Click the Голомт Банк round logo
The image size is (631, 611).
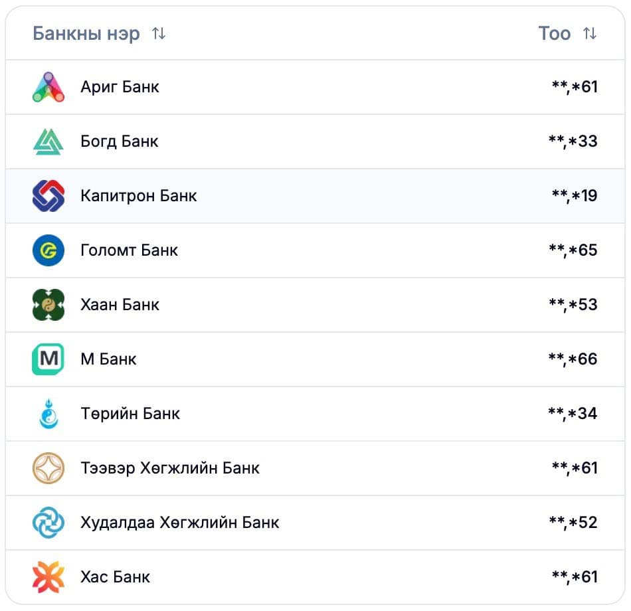[48, 250]
